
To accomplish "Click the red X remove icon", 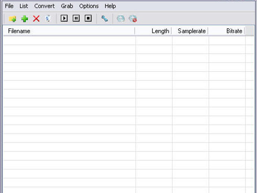I will tap(36, 19).
